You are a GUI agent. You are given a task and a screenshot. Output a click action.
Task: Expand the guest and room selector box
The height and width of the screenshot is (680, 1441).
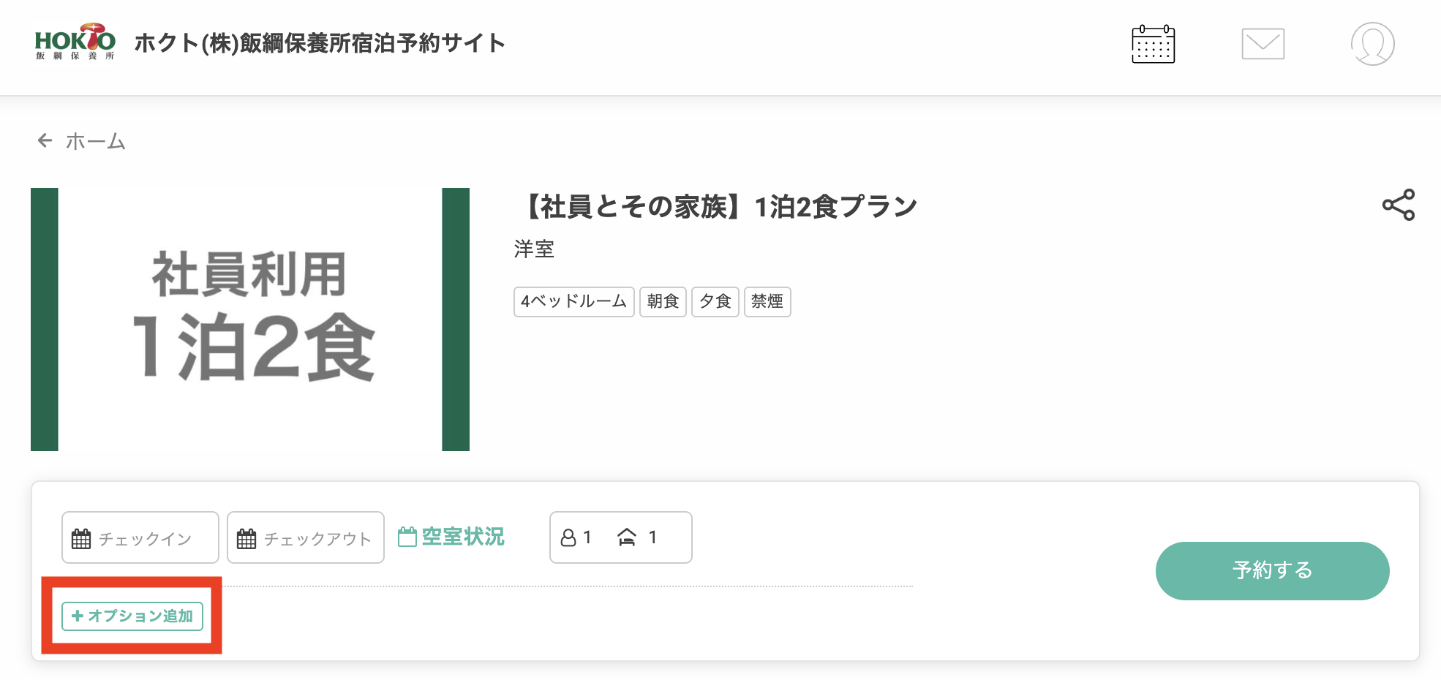click(x=620, y=537)
